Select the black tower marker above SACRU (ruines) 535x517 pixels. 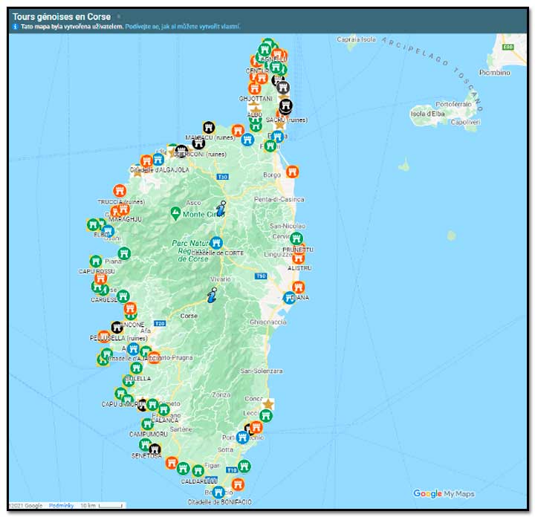286,106
